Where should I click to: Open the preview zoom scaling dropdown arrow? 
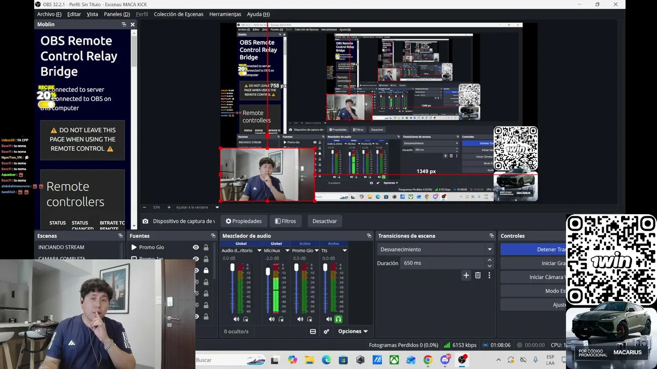click(217, 208)
